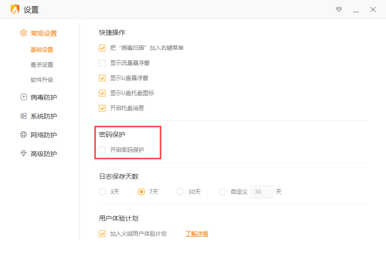
Task: Click the 网络防护 globe icon
Action: coord(24,135)
